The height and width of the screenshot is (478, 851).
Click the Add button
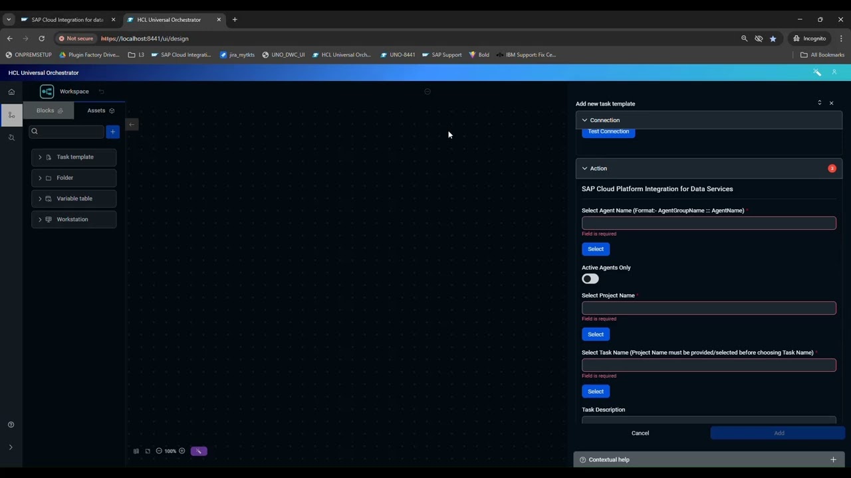click(x=778, y=434)
